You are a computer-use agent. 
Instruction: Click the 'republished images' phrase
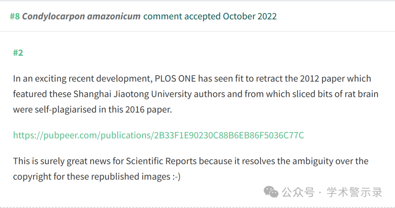(131, 177)
